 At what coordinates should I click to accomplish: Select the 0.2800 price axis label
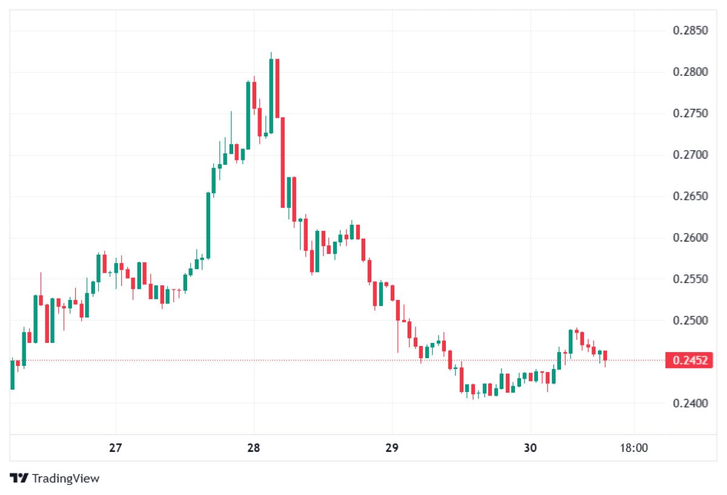coord(690,72)
